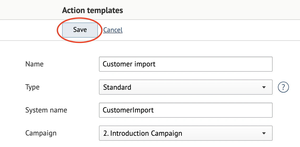This screenshot has width=300, height=147.
Task: Click the Campaign field label
Action: click(x=41, y=133)
